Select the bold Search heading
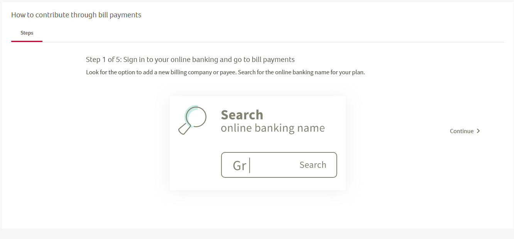 click(x=242, y=115)
